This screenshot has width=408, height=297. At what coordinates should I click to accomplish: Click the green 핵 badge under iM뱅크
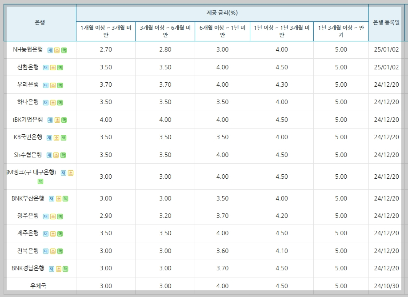(40, 181)
